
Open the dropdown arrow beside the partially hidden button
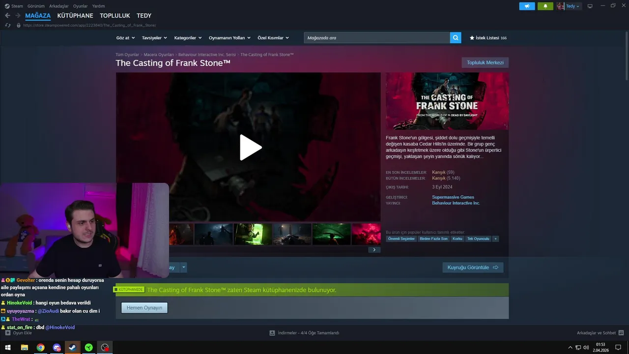point(184,267)
